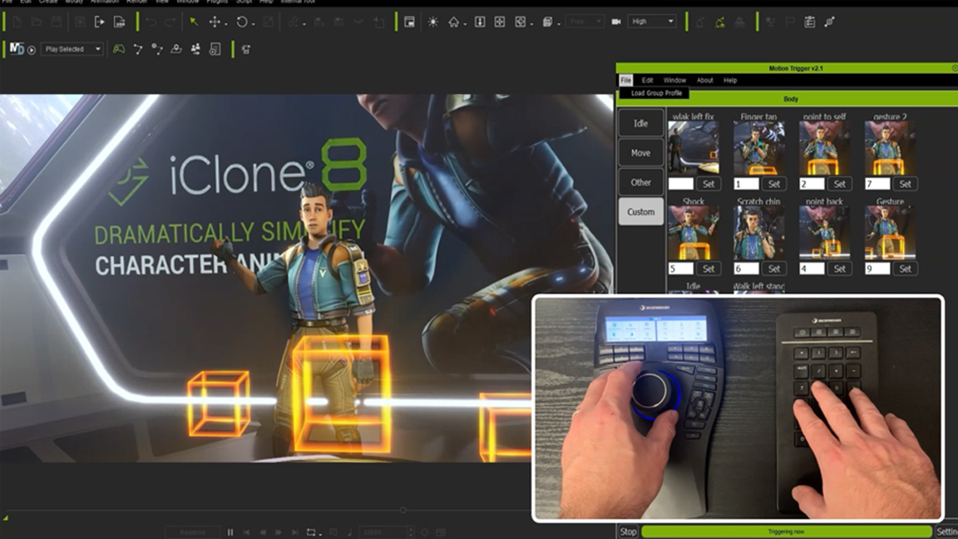The width and height of the screenshot is (958, 539).
Task: Open the Move tool dropdown arrow
Action: coord(226,24)
